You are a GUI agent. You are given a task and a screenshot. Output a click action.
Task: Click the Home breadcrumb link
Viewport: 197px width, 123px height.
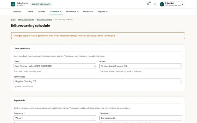(13, 20)
